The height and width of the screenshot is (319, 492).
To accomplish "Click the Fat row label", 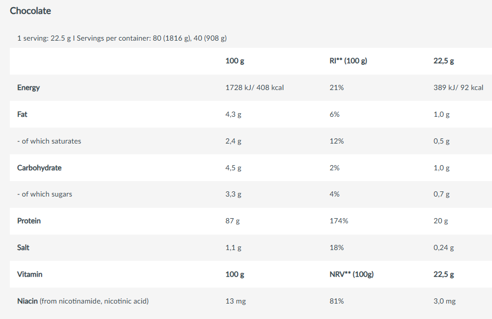I will pos(22,114).
